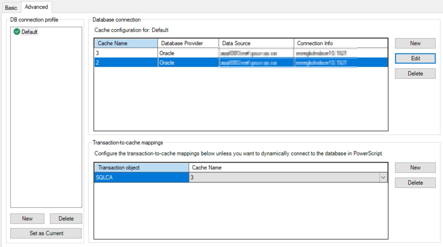This screenshot has width=443, height=247.
Task: Click Connection Info cell in cache 2 row
Action: pos(341,62)
